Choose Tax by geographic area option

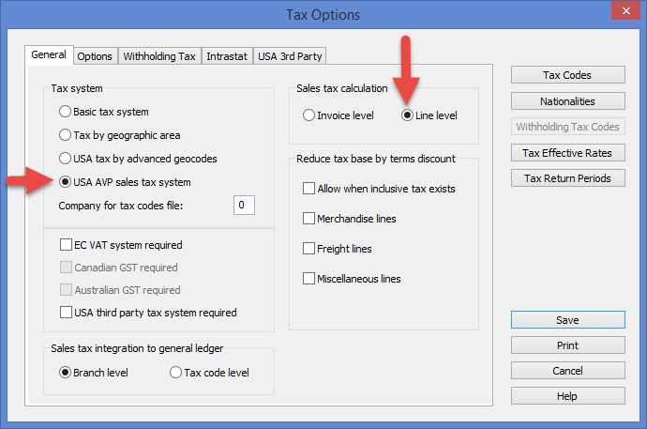click(66, 135)
